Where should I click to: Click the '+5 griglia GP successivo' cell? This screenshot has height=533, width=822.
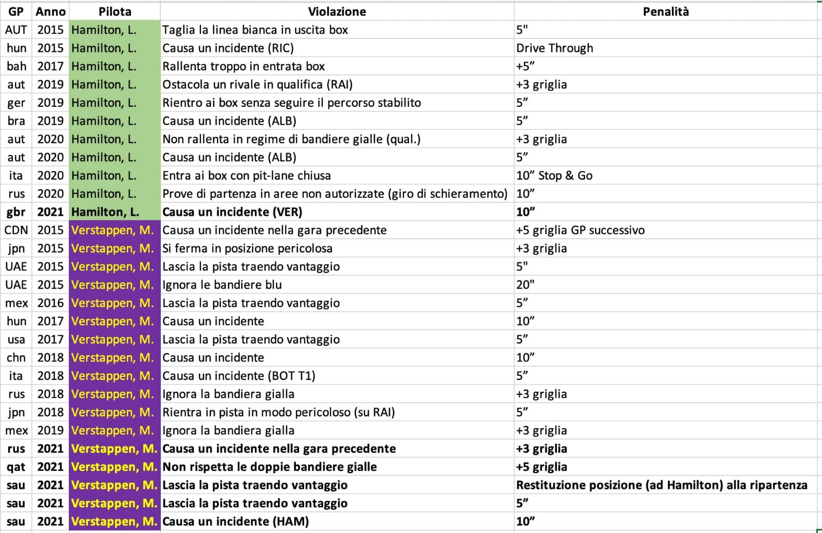[x=581, y=230]
